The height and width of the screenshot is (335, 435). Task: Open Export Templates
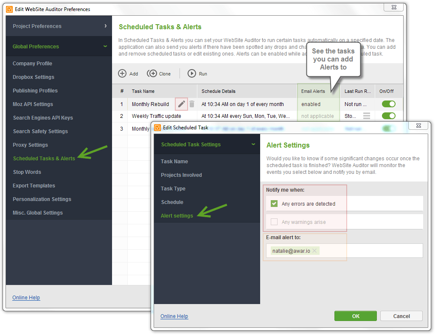tap(34, 186)
